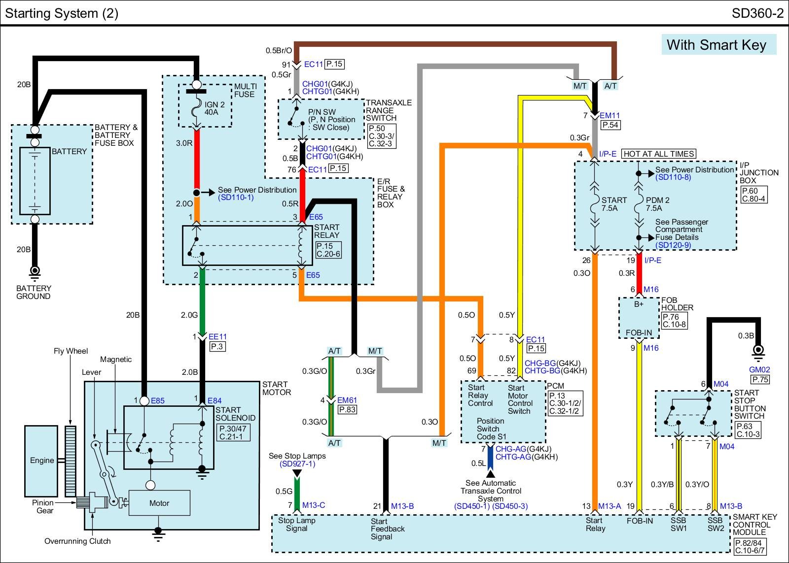Click the brown 0.5Br/O wire
This screenshot has width=789, height=563.
454,45
